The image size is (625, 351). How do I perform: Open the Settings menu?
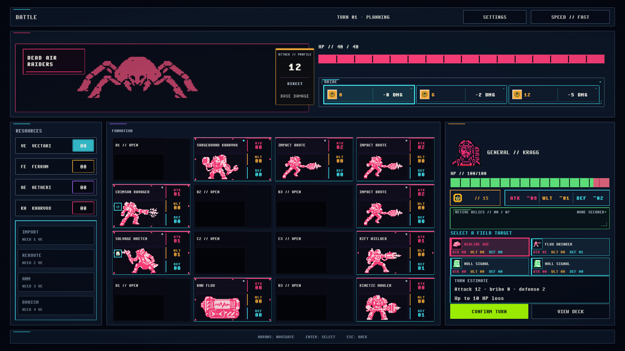pyautogui.click(x=494, y=17)
